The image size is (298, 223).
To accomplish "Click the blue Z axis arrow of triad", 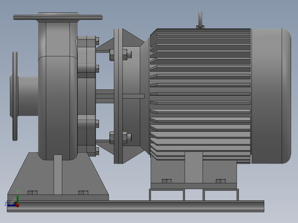I will 11,205.
